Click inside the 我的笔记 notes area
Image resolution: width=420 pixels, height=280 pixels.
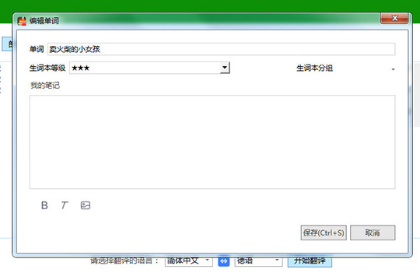coord(212,142)
